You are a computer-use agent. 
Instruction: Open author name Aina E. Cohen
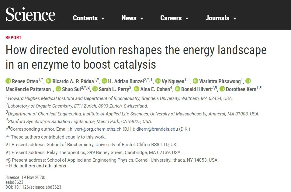tap(155, 89)
